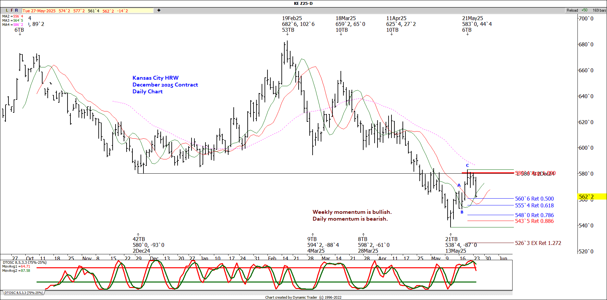Click the plus crosshair icon in the toolbar

click(x=159, y=10)
